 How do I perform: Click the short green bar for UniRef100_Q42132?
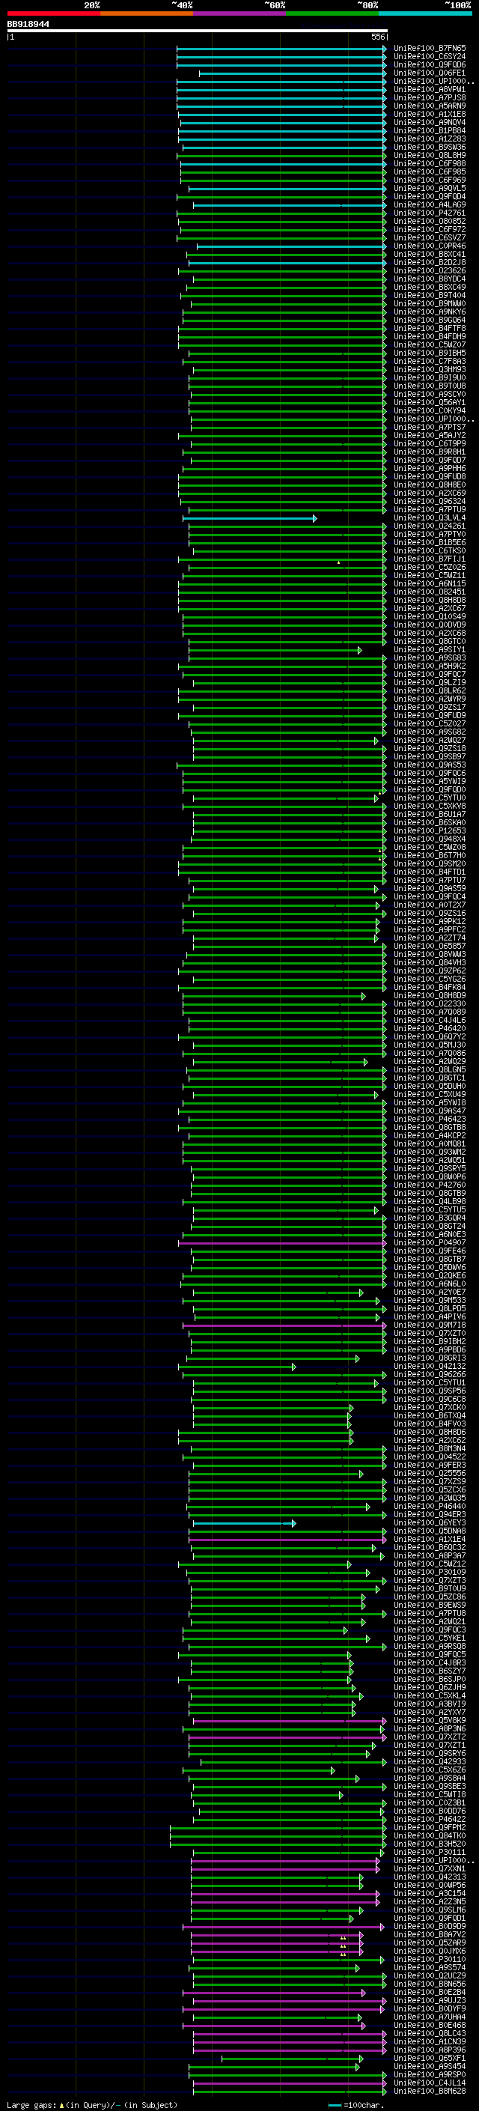(x=237, y=1367)
